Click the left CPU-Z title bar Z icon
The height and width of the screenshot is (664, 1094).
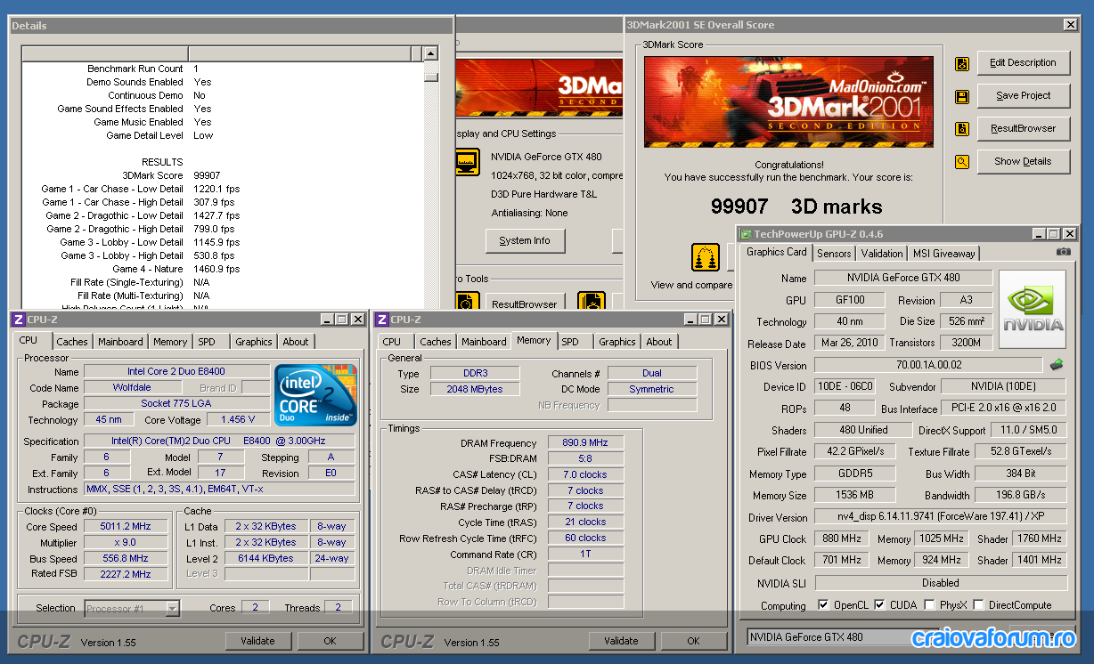click(x=18, y=320)
